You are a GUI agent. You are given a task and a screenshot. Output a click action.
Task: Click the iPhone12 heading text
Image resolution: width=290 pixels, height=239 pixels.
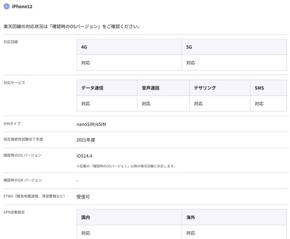pyautogui.click(x=22, y=7)
